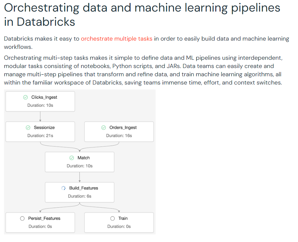Viewport: 298px width, 242px height.
Task: Select the Sessionize task box
Action: click(x=40, y=132)
